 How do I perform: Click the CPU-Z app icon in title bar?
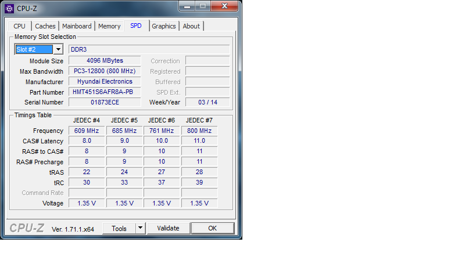point(9,9)
